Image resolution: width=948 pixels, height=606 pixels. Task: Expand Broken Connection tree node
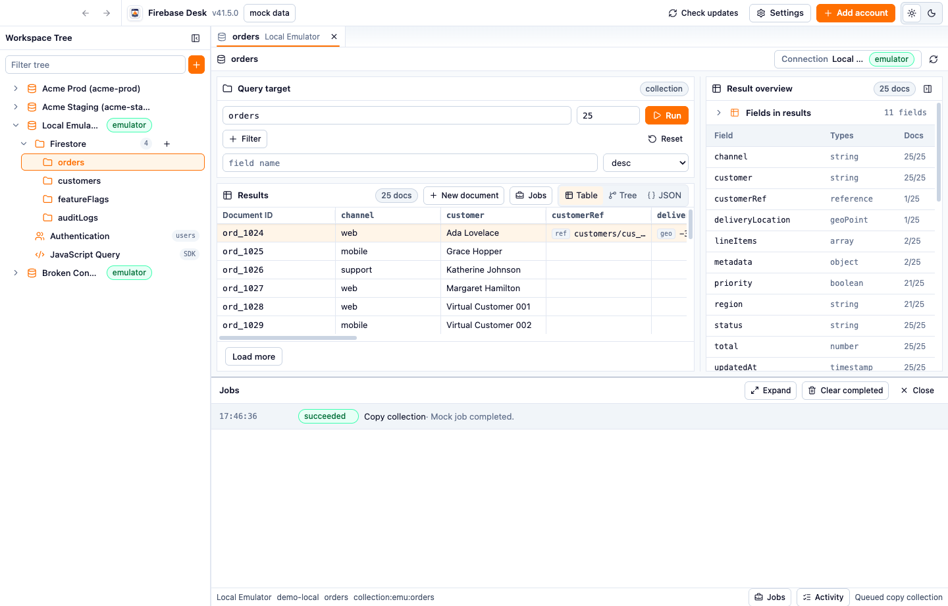(16, 273)
